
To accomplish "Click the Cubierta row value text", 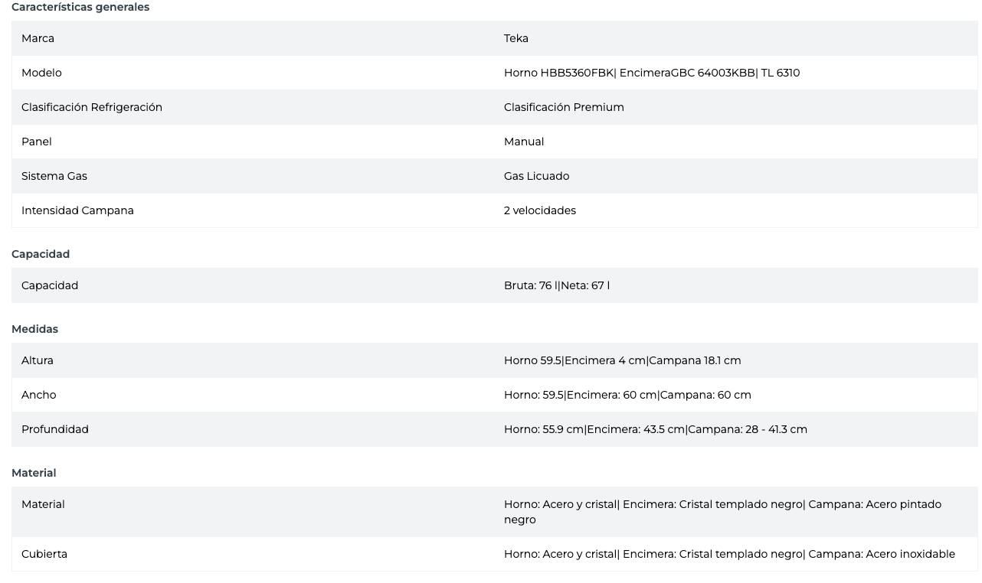I will coord(729,554).
